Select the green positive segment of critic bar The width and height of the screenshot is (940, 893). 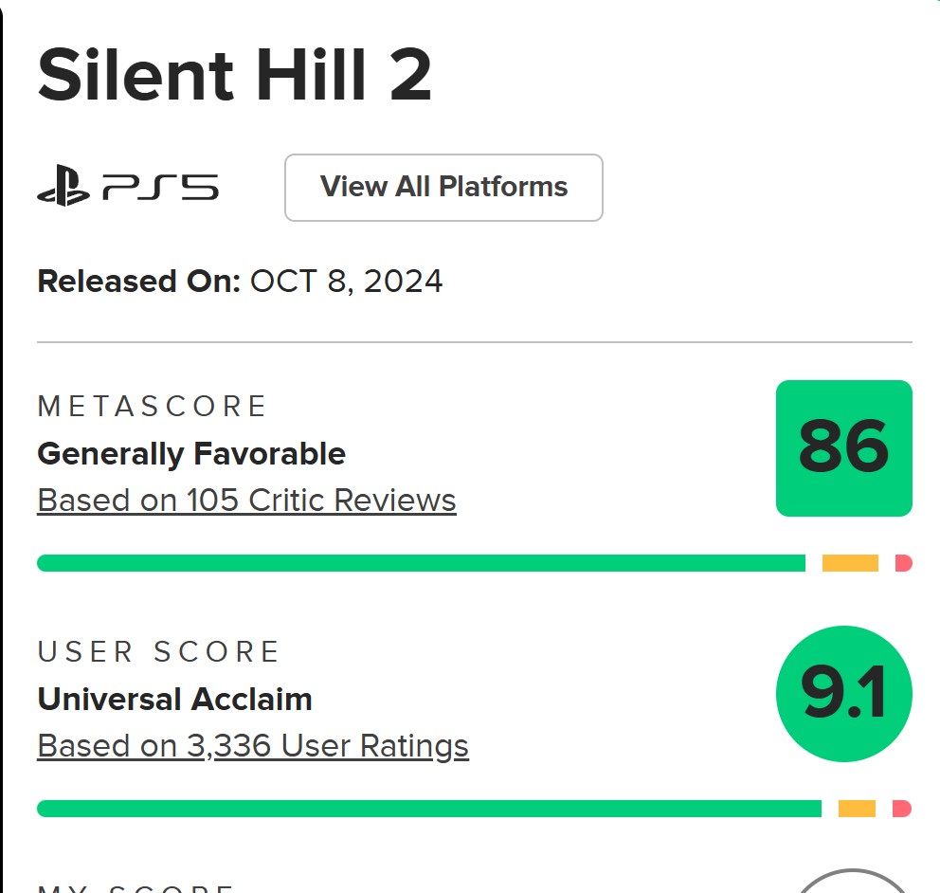(421, 563)
